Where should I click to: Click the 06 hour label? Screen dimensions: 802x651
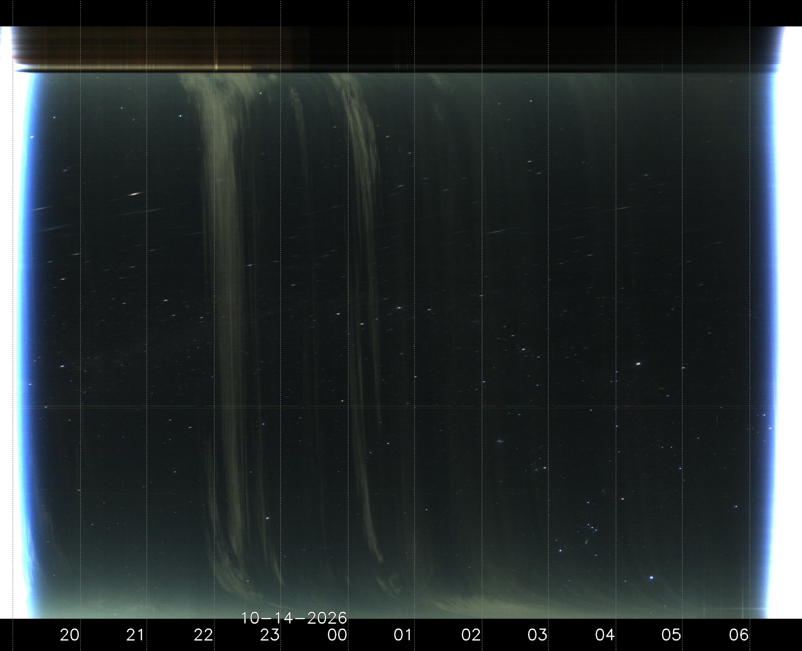[x=739, y=635]
